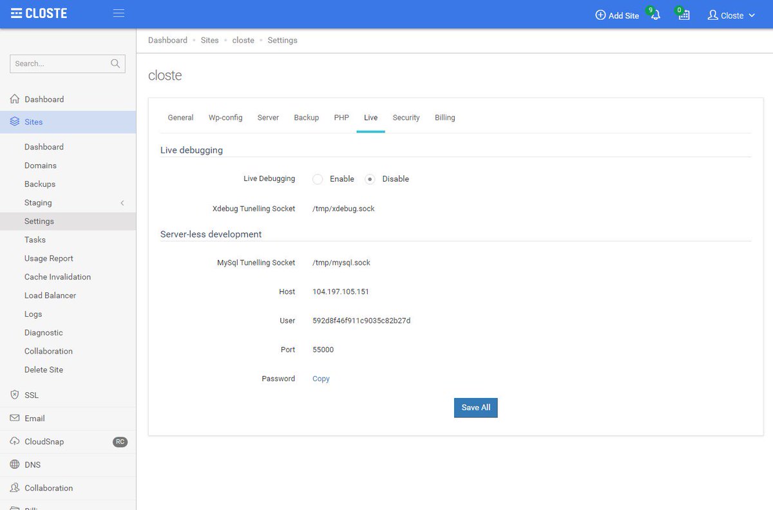Open the notifications bell icon
This screenshot has height=510, width=773.
click(655, 15)
